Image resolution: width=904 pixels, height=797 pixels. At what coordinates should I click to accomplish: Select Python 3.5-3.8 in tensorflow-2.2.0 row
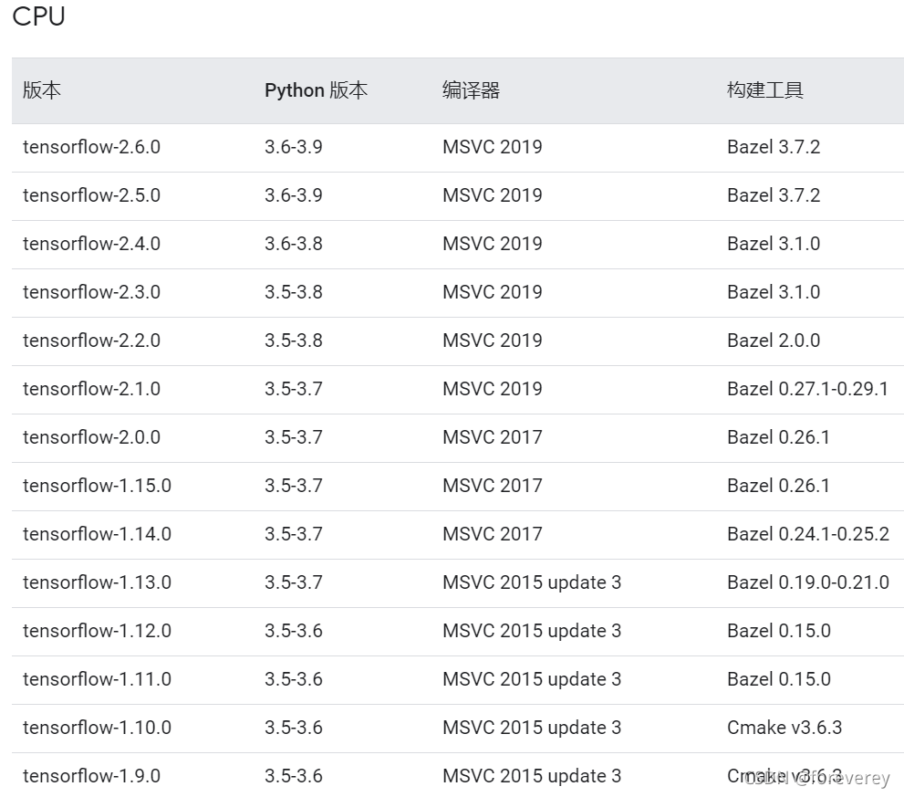(x=294, y=341)
